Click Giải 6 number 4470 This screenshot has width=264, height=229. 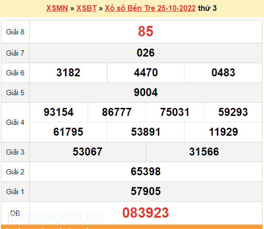146,73
